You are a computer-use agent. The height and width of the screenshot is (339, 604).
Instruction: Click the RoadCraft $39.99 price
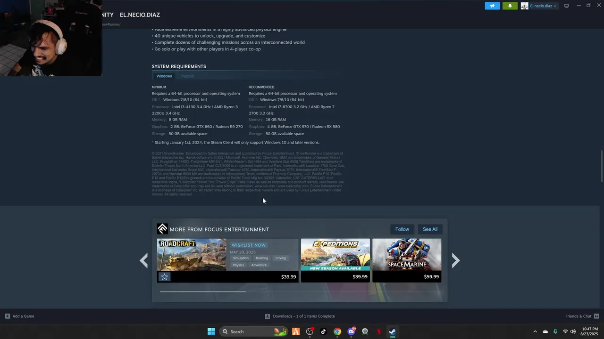[288, 277]
